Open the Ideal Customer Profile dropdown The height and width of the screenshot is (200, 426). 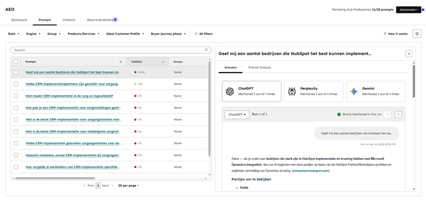pyautogui.click(x=125, y=34)
